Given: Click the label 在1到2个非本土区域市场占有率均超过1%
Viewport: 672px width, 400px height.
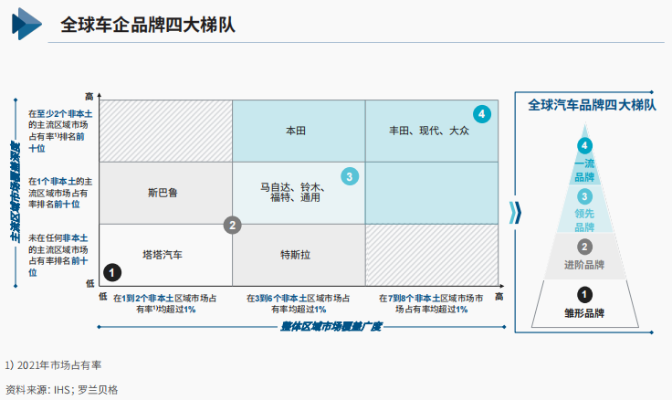Looking at the screenshot, I should click(x=165, y=303).
